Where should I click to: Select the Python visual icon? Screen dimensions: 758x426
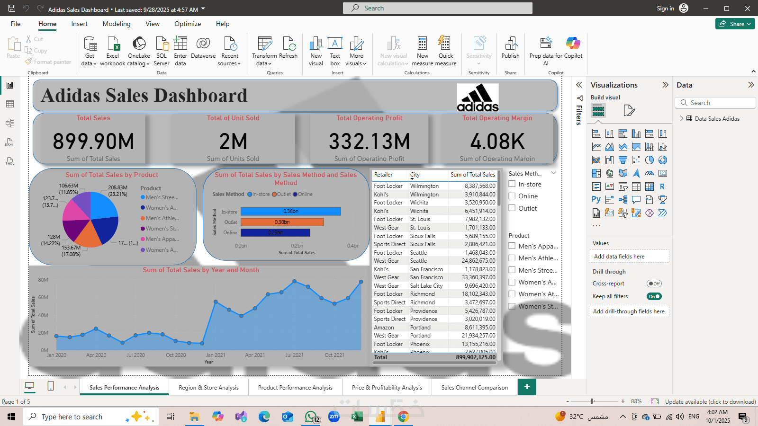click(596, 200)
